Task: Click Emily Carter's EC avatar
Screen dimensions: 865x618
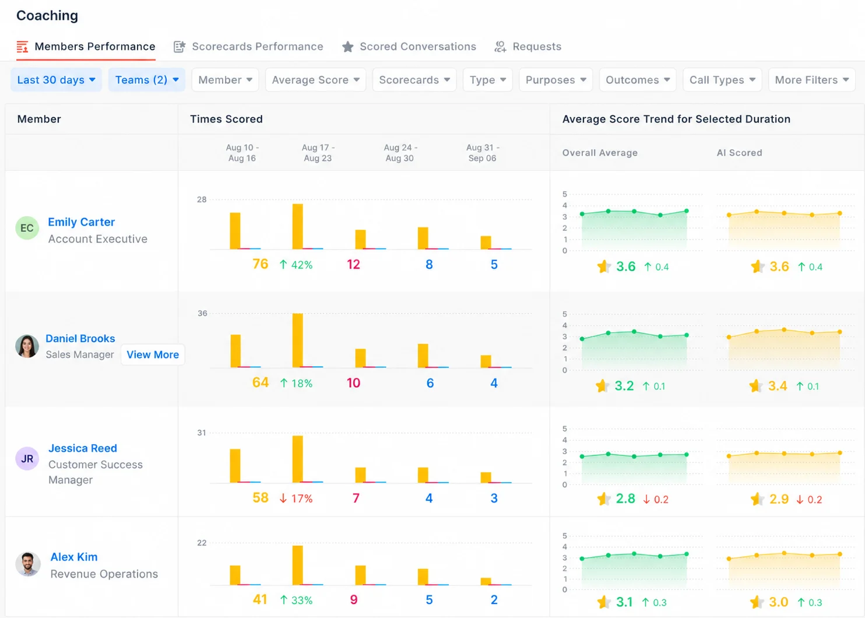Action: point(27,228)
